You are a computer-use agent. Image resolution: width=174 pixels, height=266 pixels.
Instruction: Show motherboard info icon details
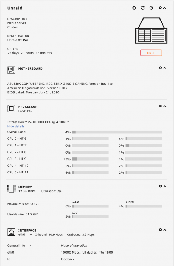click(x=160, y=68)
